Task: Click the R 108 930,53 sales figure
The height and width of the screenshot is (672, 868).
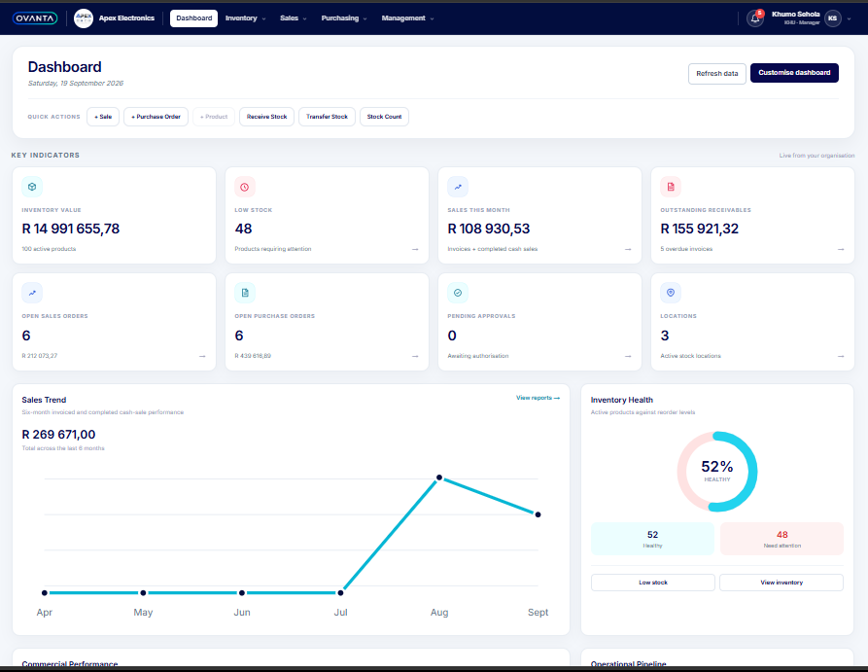Action: tap(489, 229)
